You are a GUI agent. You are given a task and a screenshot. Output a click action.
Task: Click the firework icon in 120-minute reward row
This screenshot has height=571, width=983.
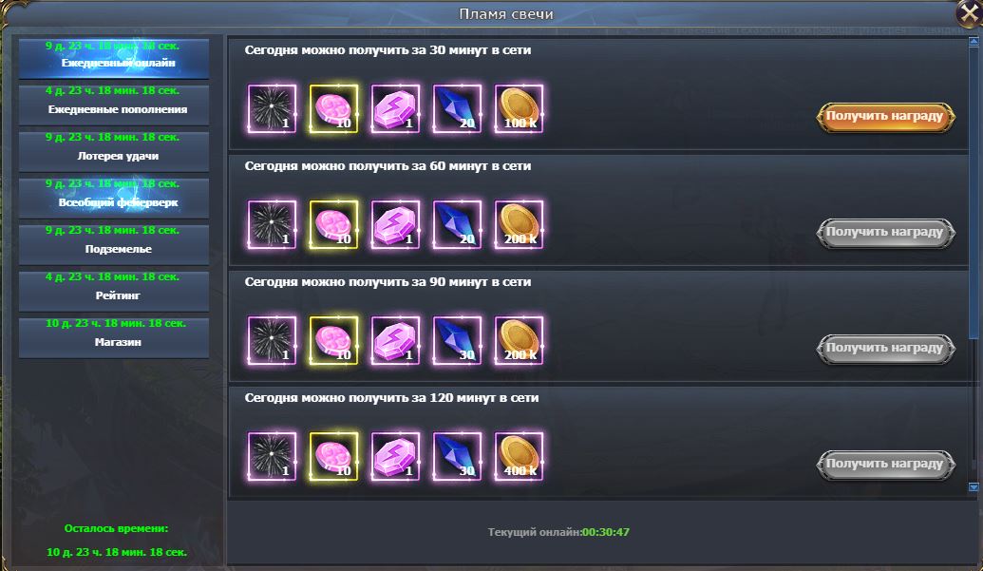coord(272,456)
